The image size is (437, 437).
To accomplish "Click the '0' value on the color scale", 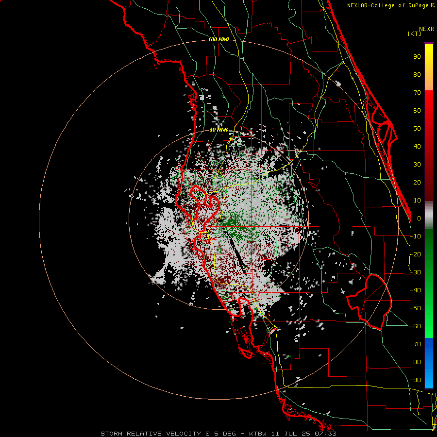I will coord(419,218).
